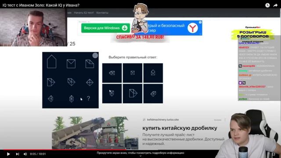Click the round button at puzzle corner
The image size is (281, 158).
pyautogui.click(x=95, y=56)
